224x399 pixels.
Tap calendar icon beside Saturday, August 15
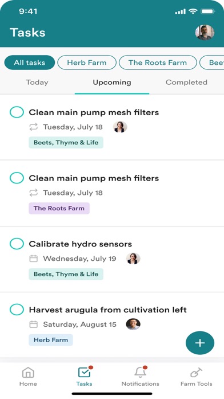point(34,324)
